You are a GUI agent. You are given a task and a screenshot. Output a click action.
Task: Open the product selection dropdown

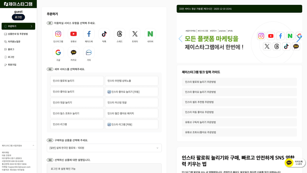point(104,148)
